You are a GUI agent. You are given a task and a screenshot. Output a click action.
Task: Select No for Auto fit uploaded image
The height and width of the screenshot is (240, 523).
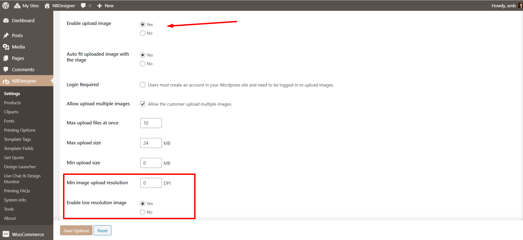[142, 63]
